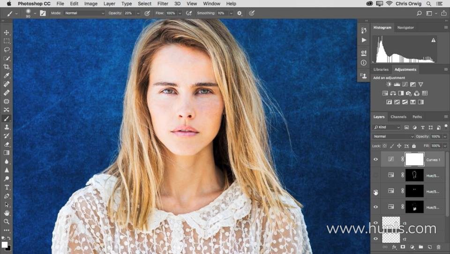This screenshot has height=254, width=450.
Task: Select the Lasso tool
Action: [x=6, y=50]
